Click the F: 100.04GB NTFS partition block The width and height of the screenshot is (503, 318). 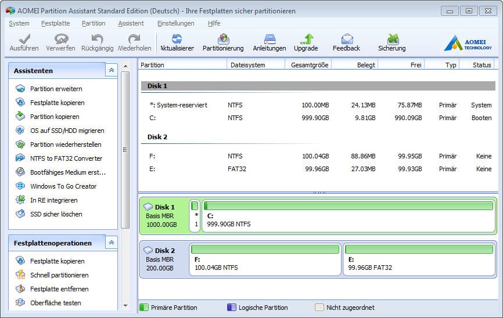click(265, 259)
